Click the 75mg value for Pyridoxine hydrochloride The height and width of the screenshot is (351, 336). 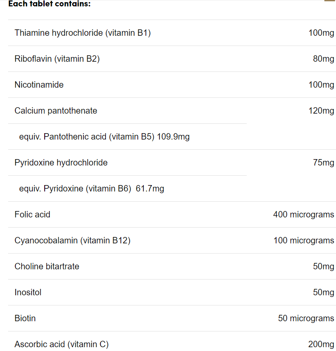pyautogui.click(x=324, y=163)
